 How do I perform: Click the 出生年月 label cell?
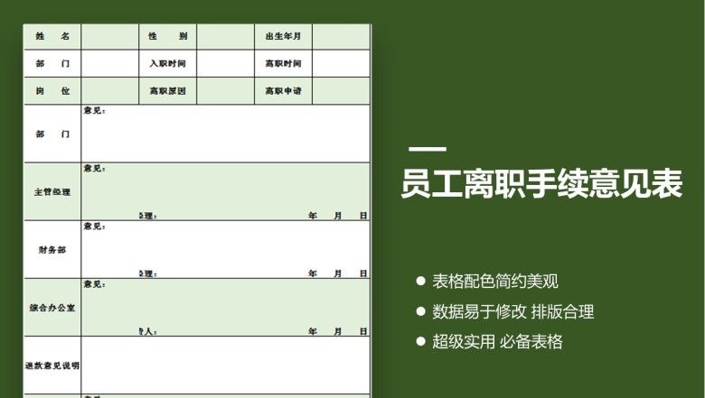pos(283,36)
